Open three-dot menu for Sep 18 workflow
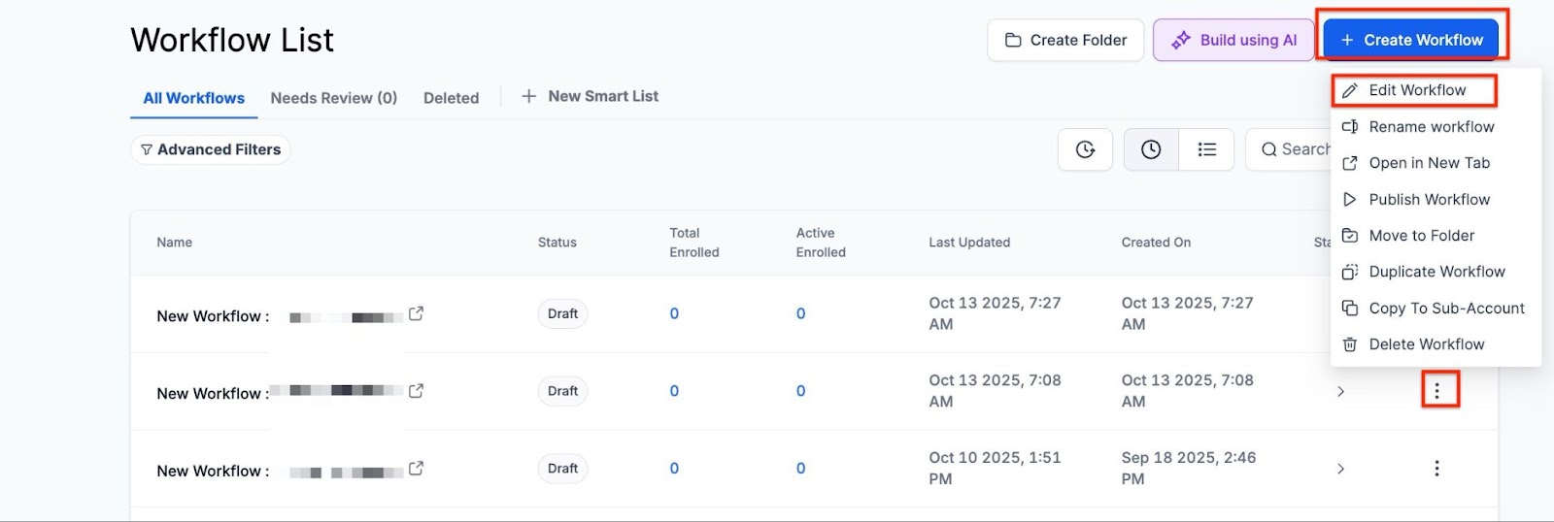The height and width of the screenshot is (522, 1554). (1436, 469)
